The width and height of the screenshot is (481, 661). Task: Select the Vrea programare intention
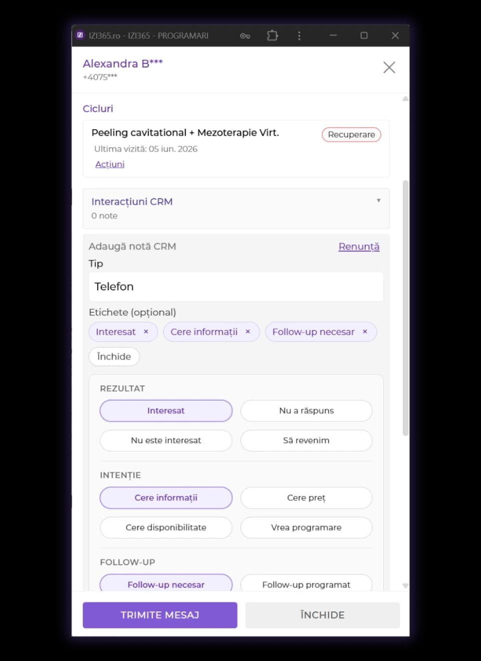click(306, 527)
